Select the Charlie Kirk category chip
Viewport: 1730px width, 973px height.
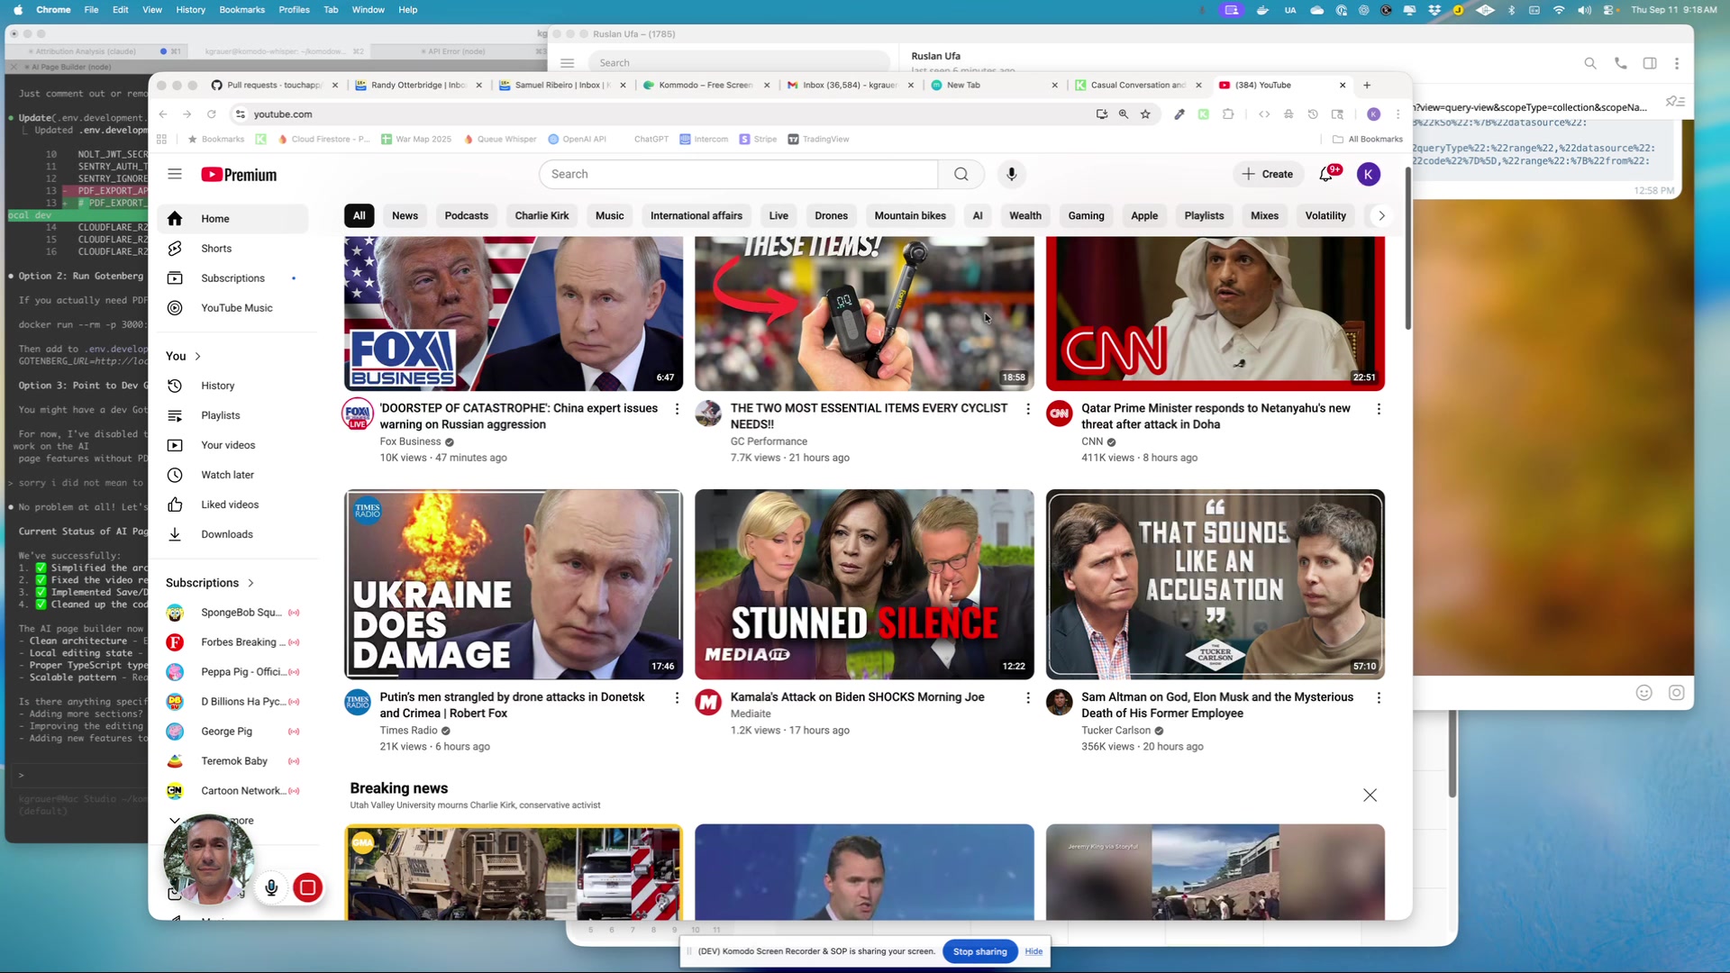coord(542,216)
